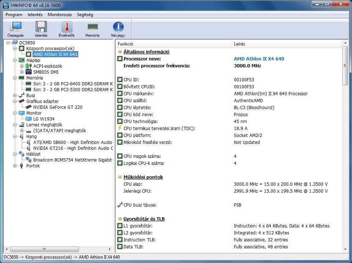Open the Program menu
Image resolution: width=352 pixels, height=263 pixels.
[x=14, y=15]
